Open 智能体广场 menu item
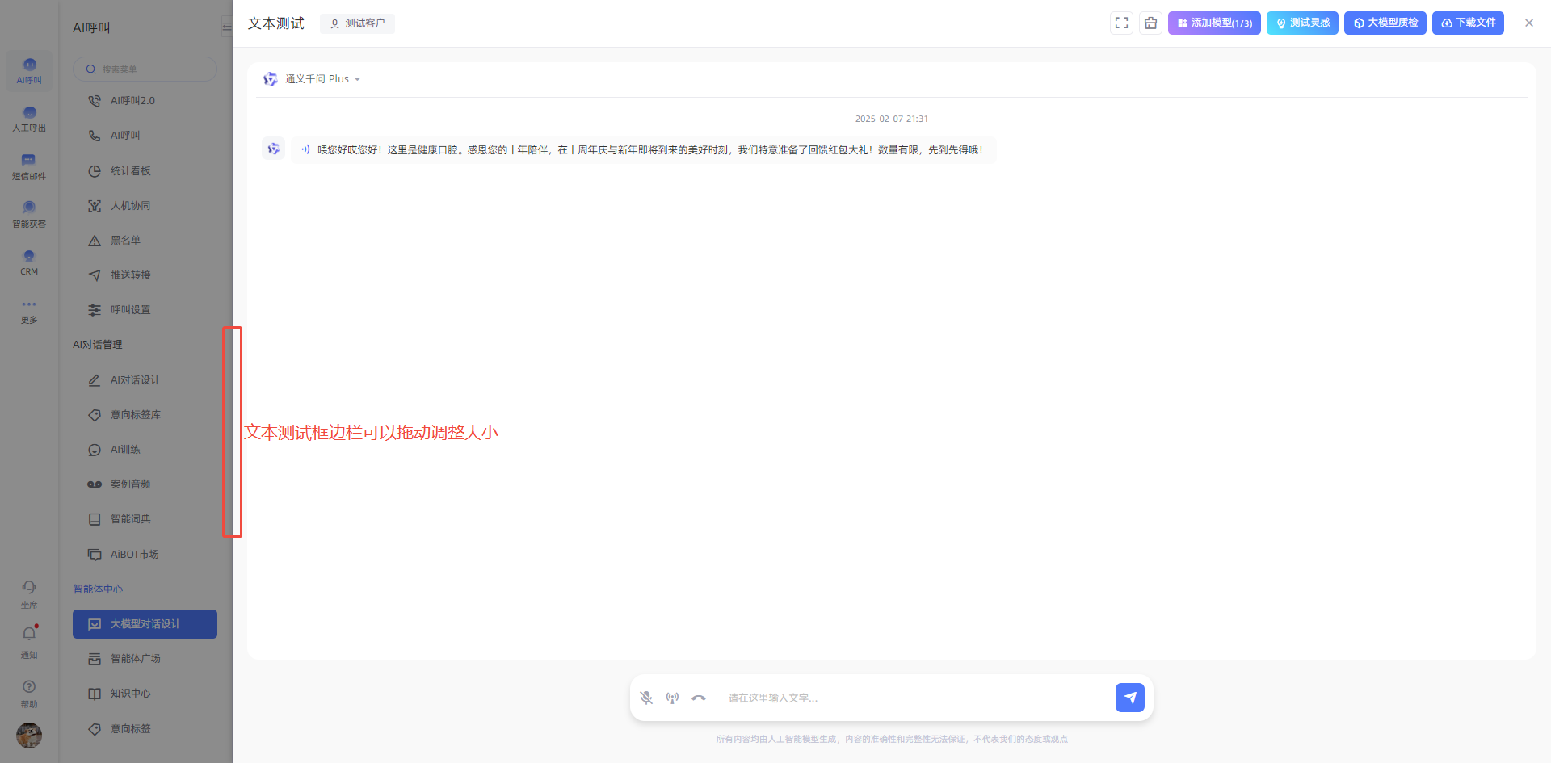The width and height of the screenshot is (1551, 763). pos(145,659)
